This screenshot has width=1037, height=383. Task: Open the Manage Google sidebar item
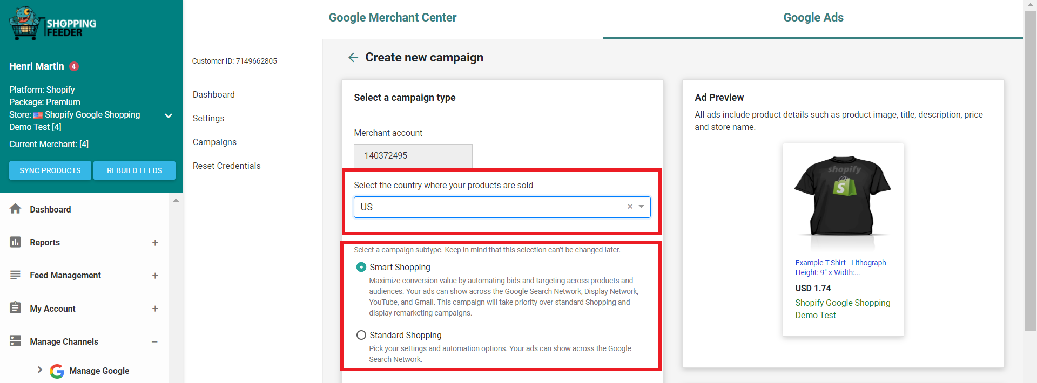[x=99, y=371]
